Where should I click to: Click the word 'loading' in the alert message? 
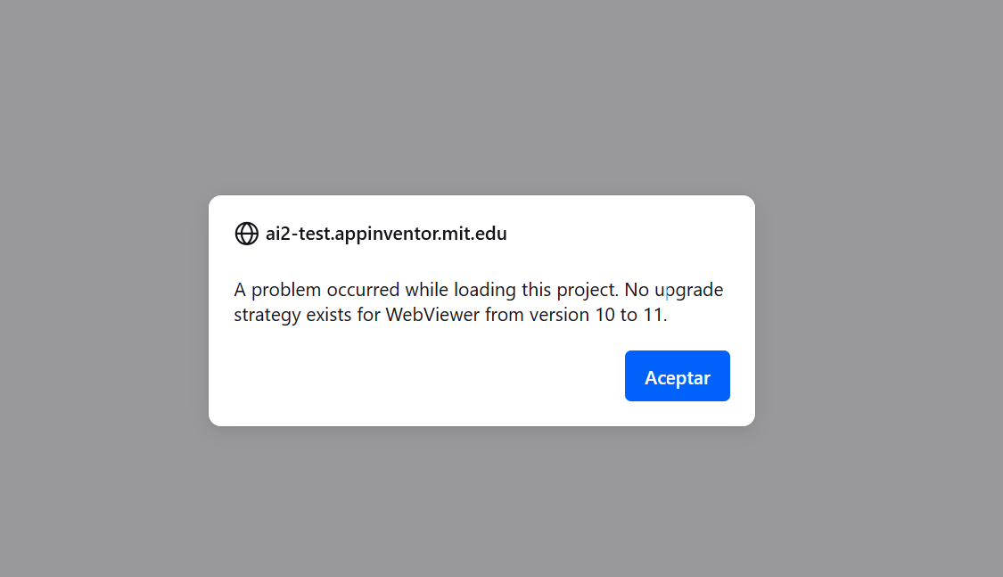click(x=485, y=290)
